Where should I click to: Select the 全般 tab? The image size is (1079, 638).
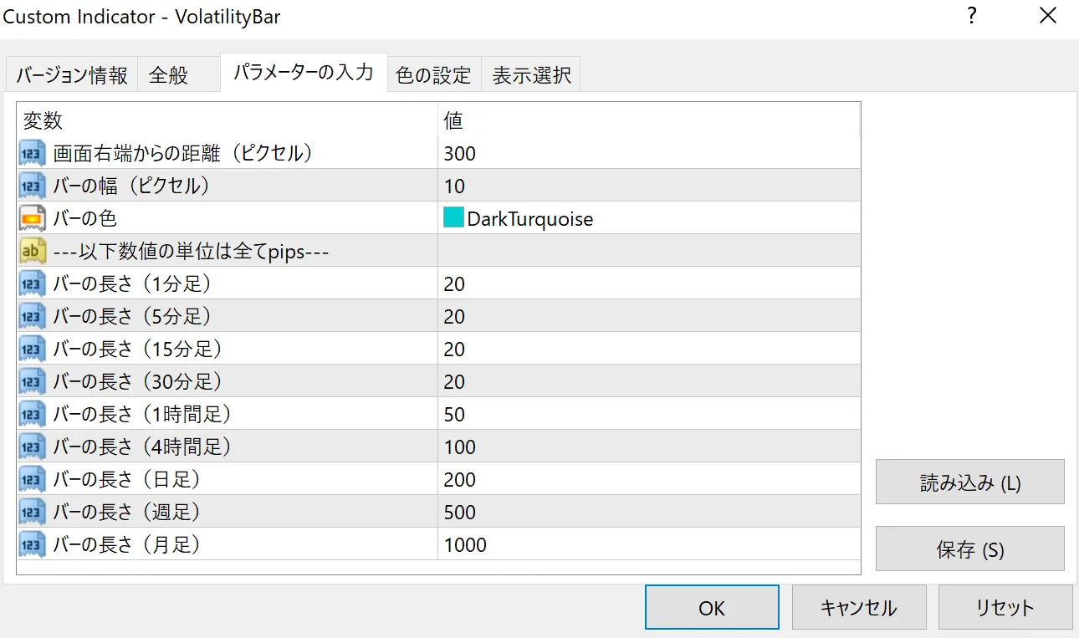(x=169, y=75)
